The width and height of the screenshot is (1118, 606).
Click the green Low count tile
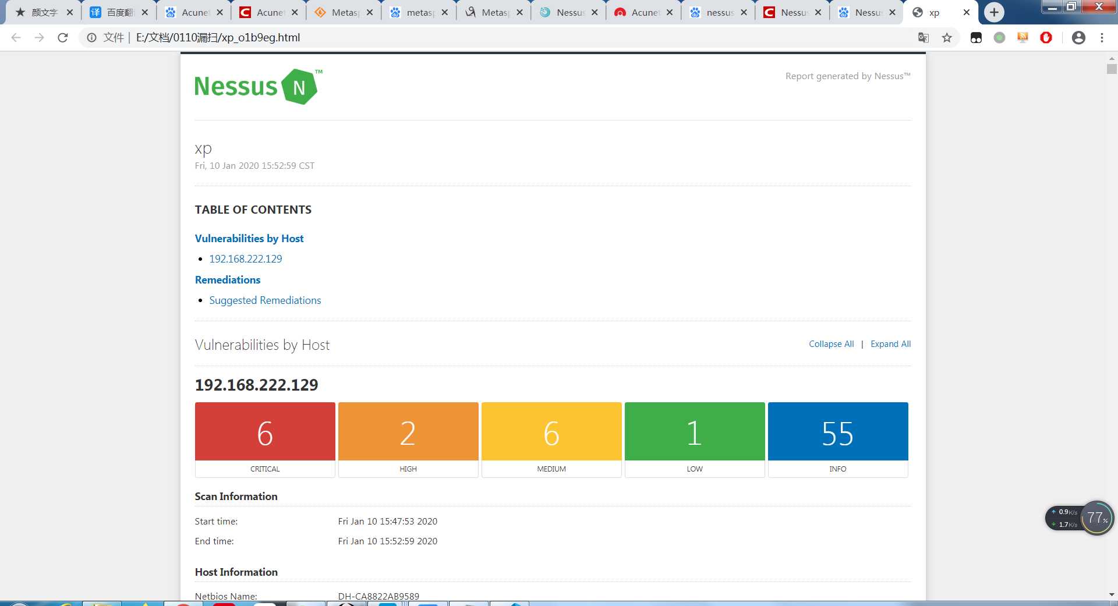(x=695, y=440)
